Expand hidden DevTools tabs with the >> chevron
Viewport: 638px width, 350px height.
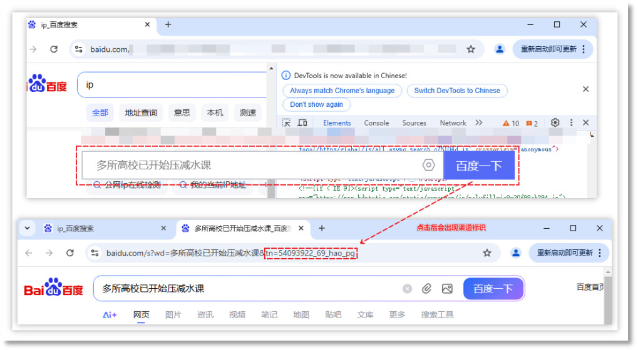click(479, 123)
